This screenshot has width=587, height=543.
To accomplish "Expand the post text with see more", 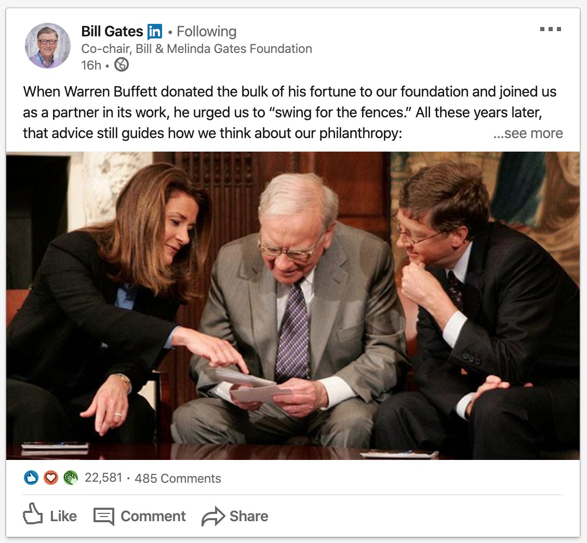I will point(528,133).
